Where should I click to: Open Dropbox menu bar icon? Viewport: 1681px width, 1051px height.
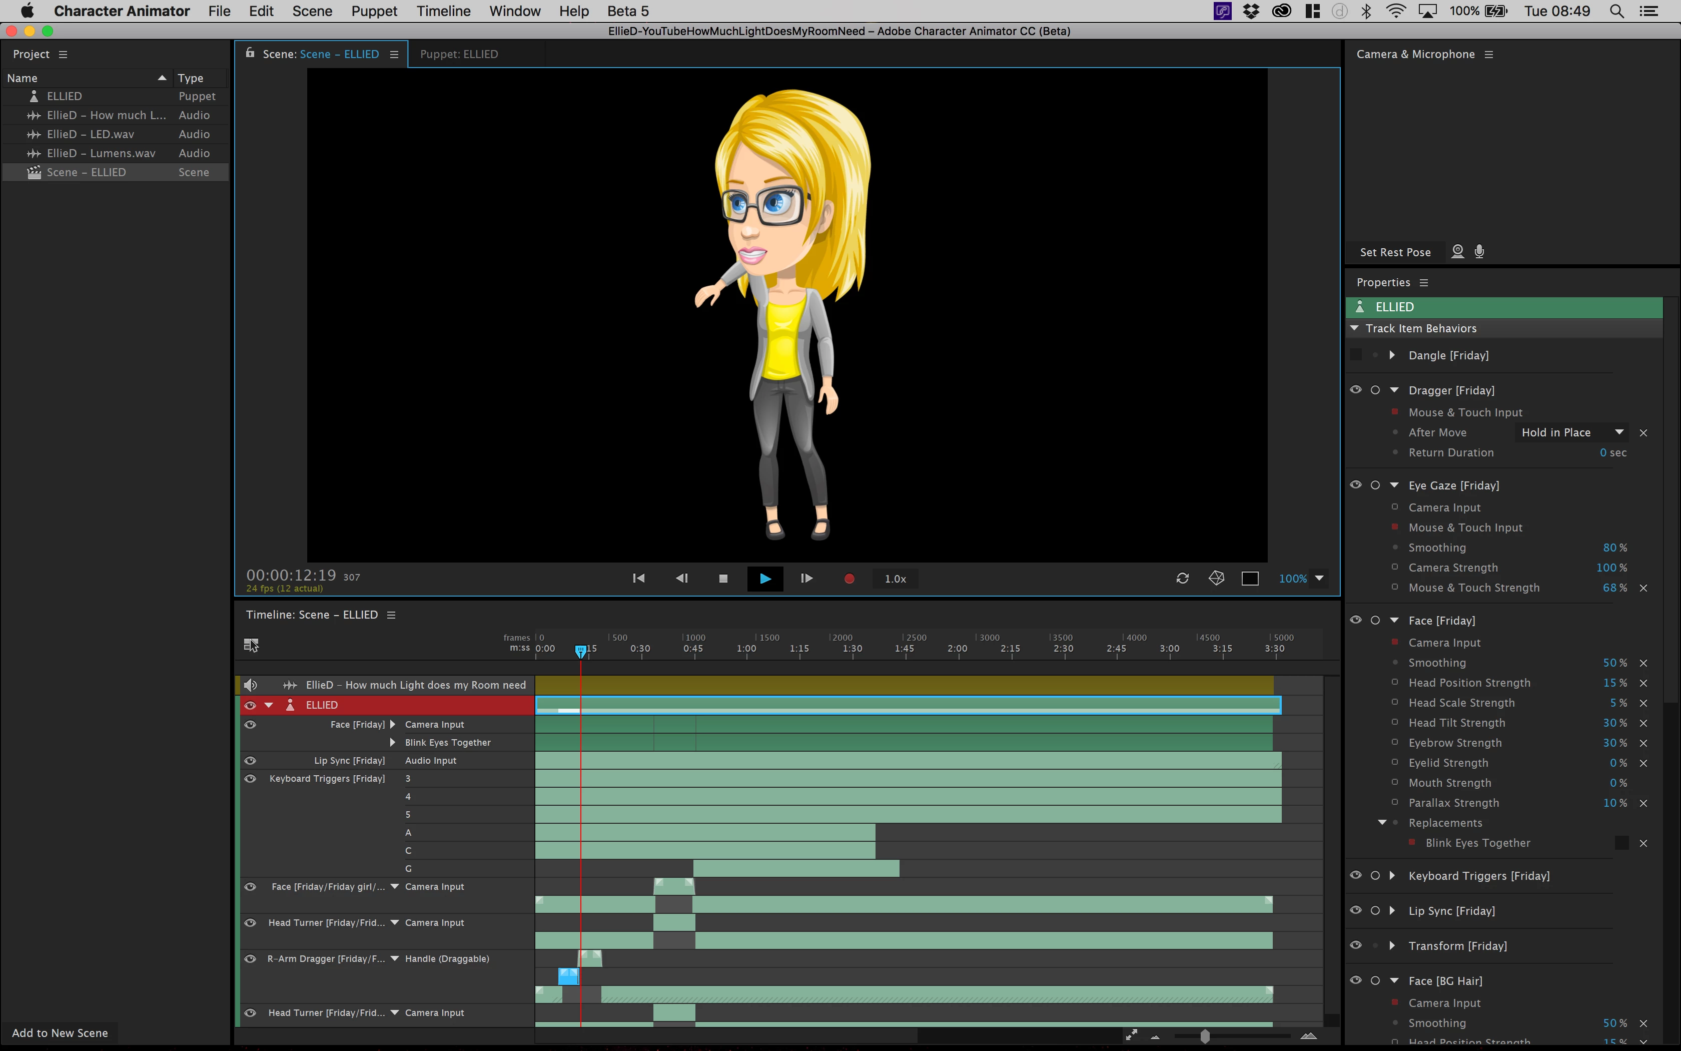coord(1251,11)
